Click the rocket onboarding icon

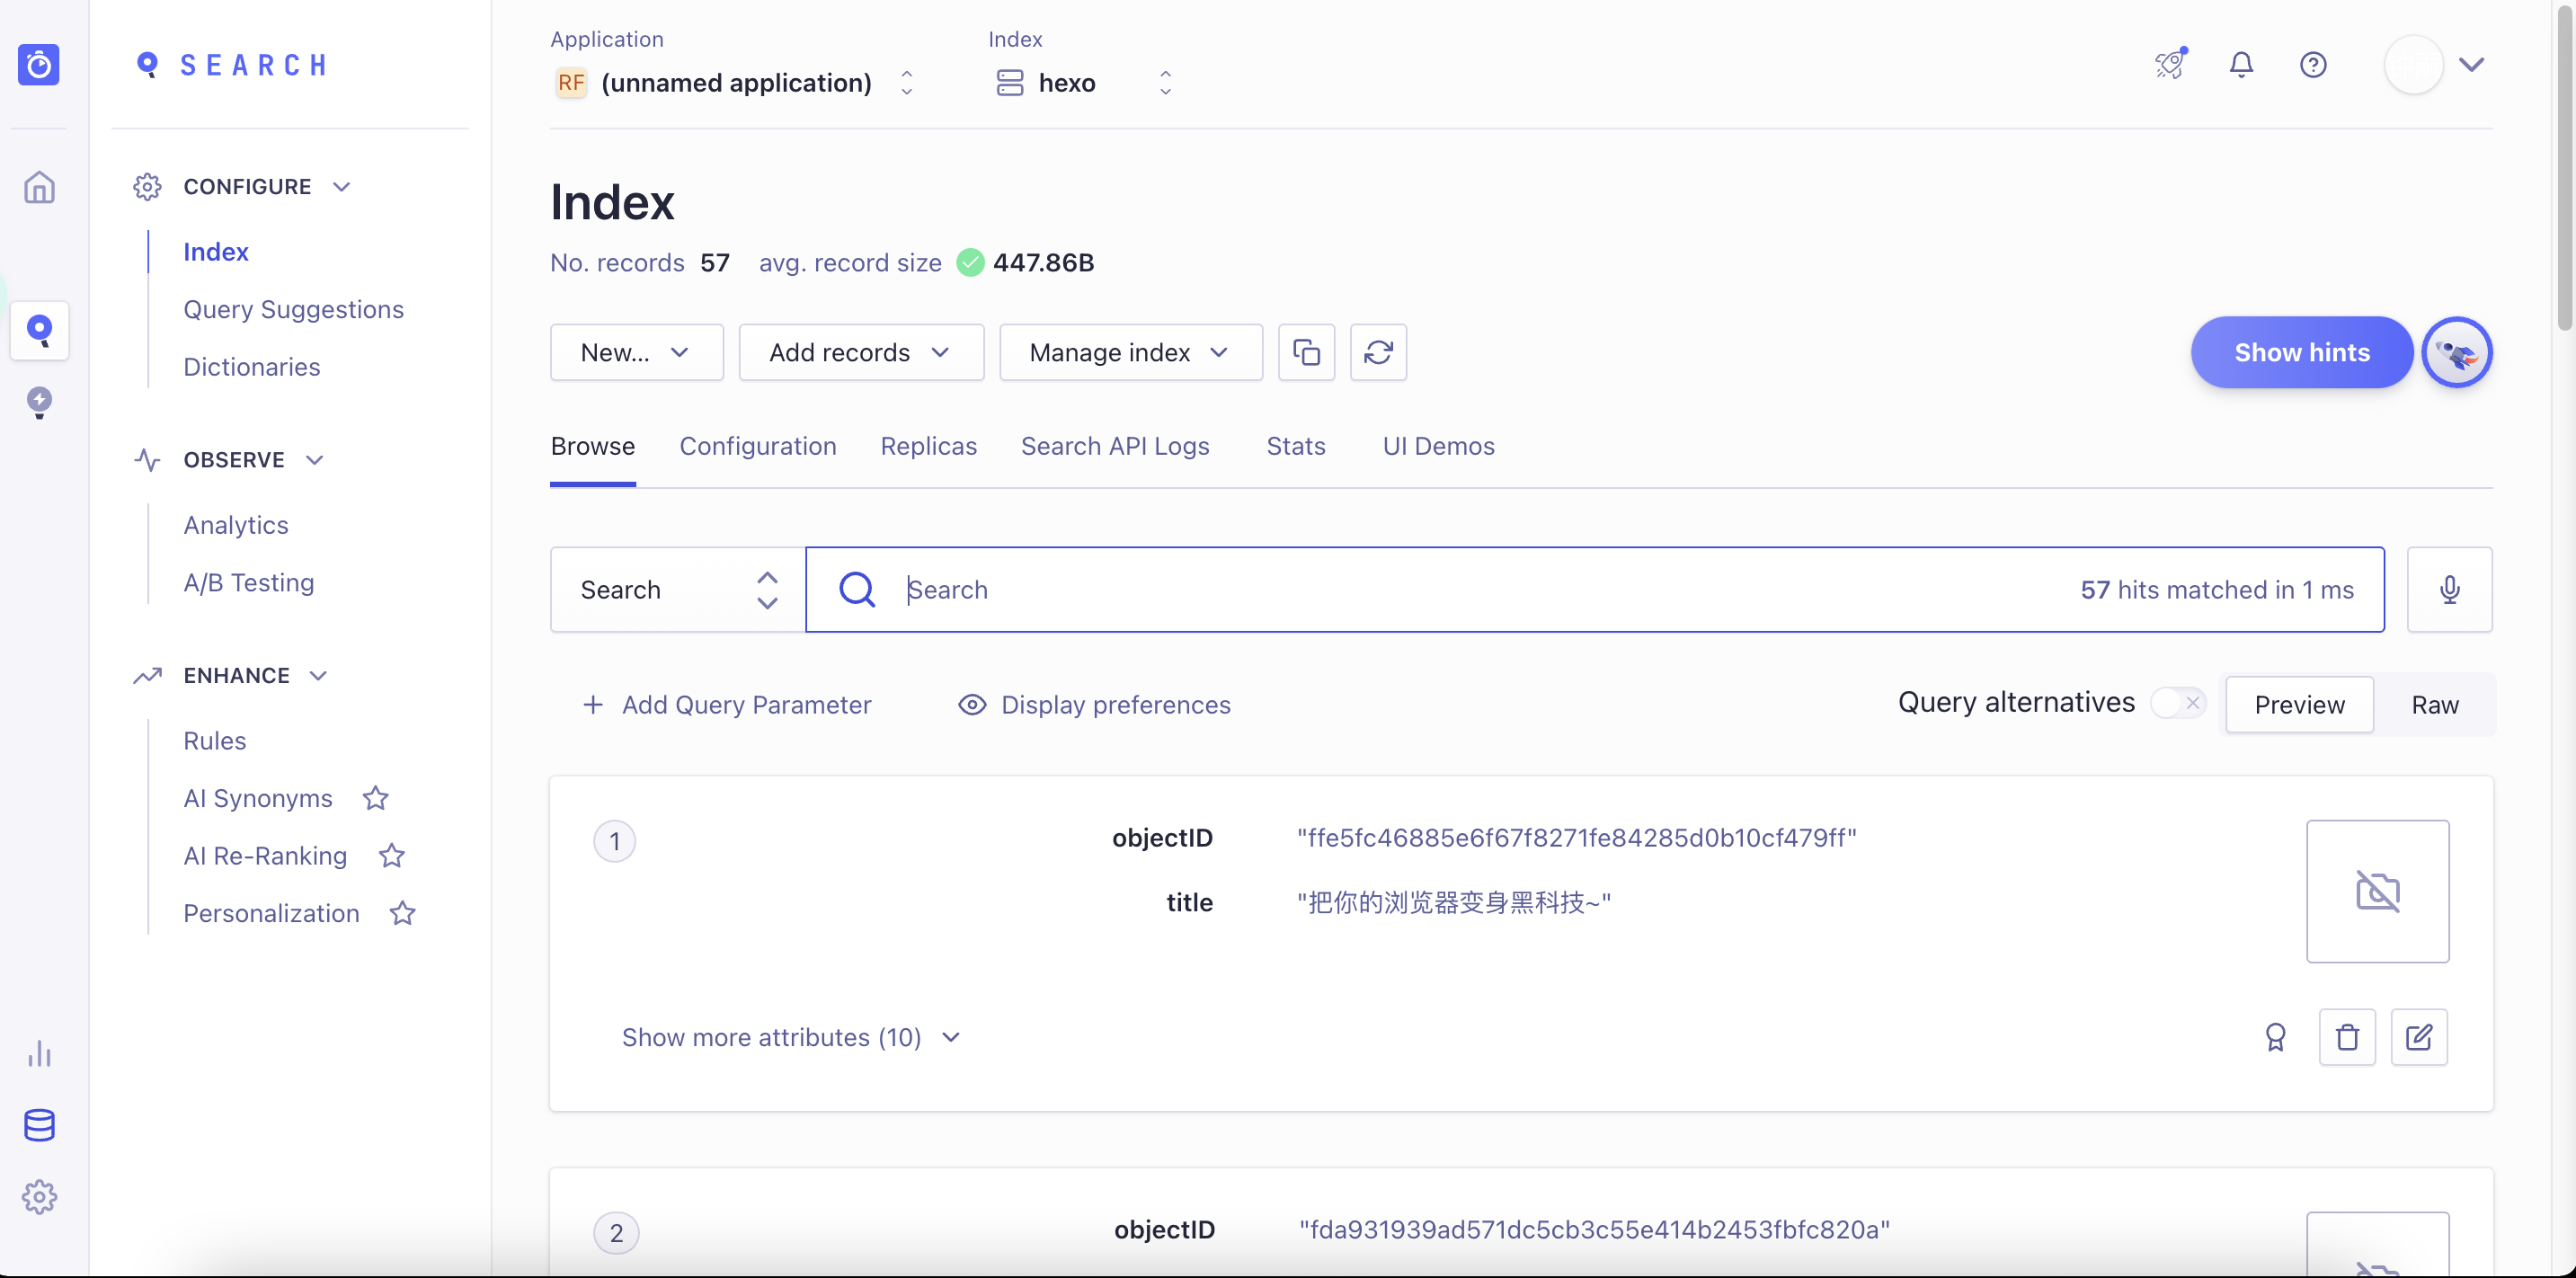(2170, 65)
